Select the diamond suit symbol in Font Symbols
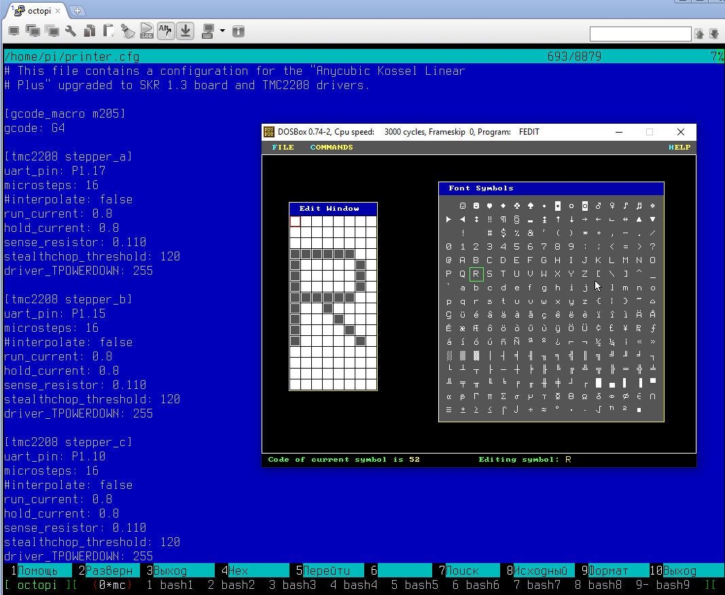 [x=503, y=205]
